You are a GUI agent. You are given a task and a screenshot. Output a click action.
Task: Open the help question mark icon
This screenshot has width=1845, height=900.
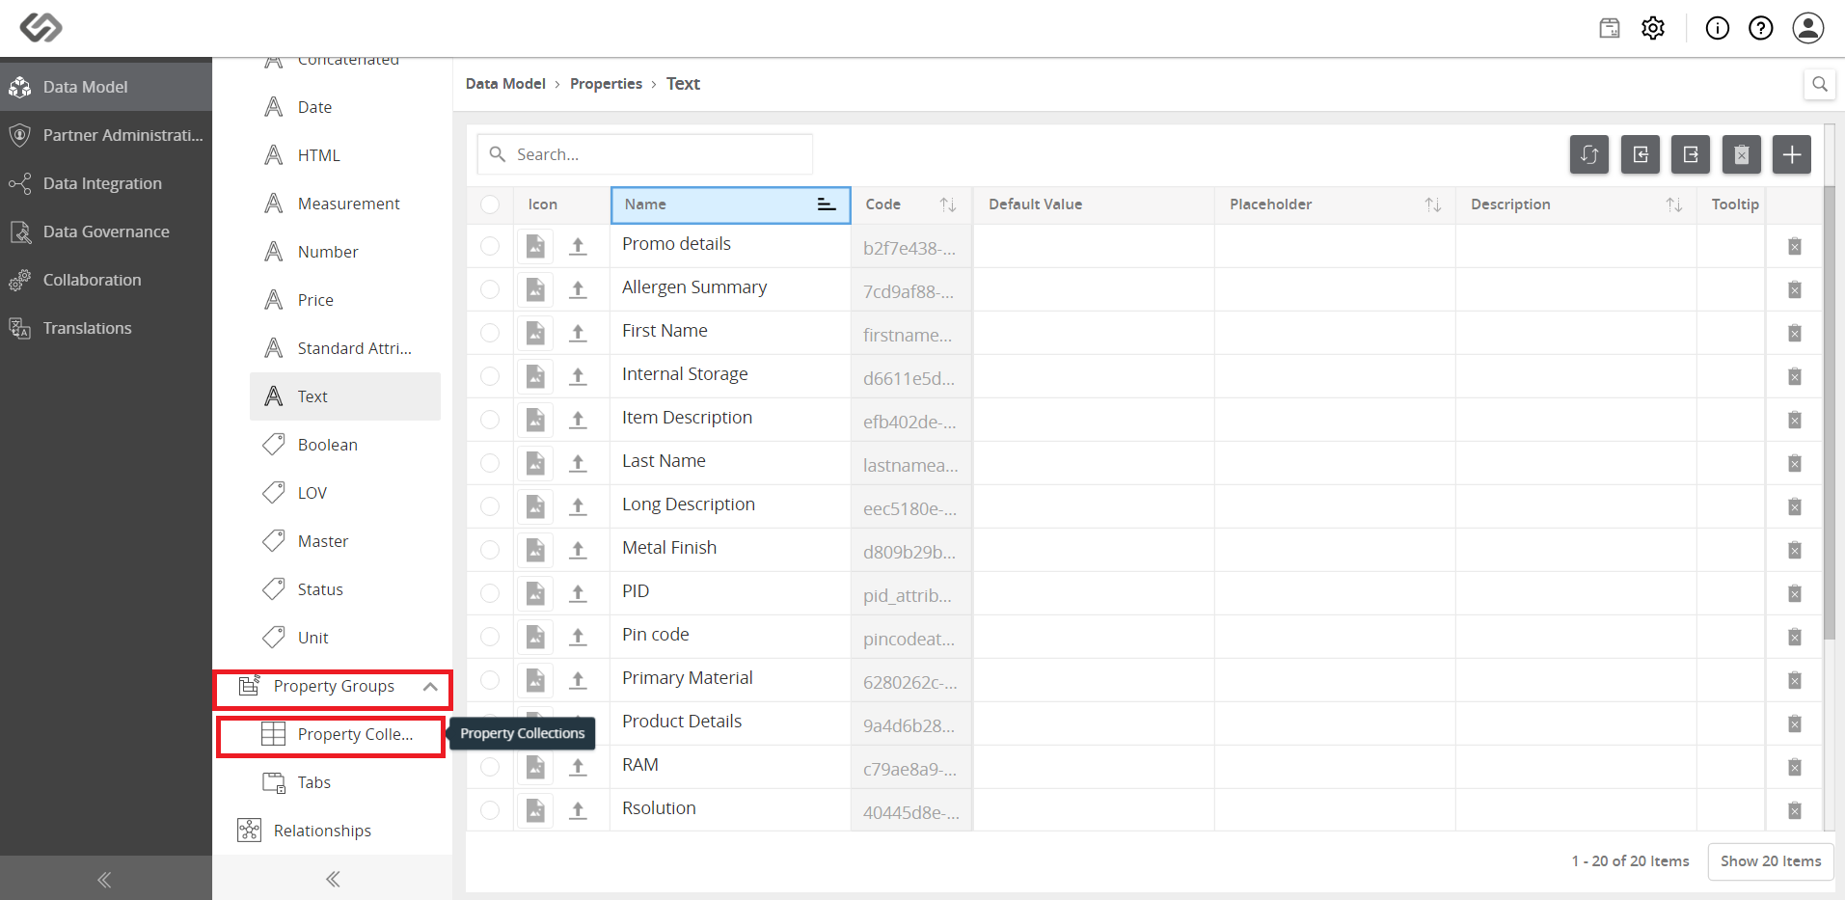coord(1761,28)
